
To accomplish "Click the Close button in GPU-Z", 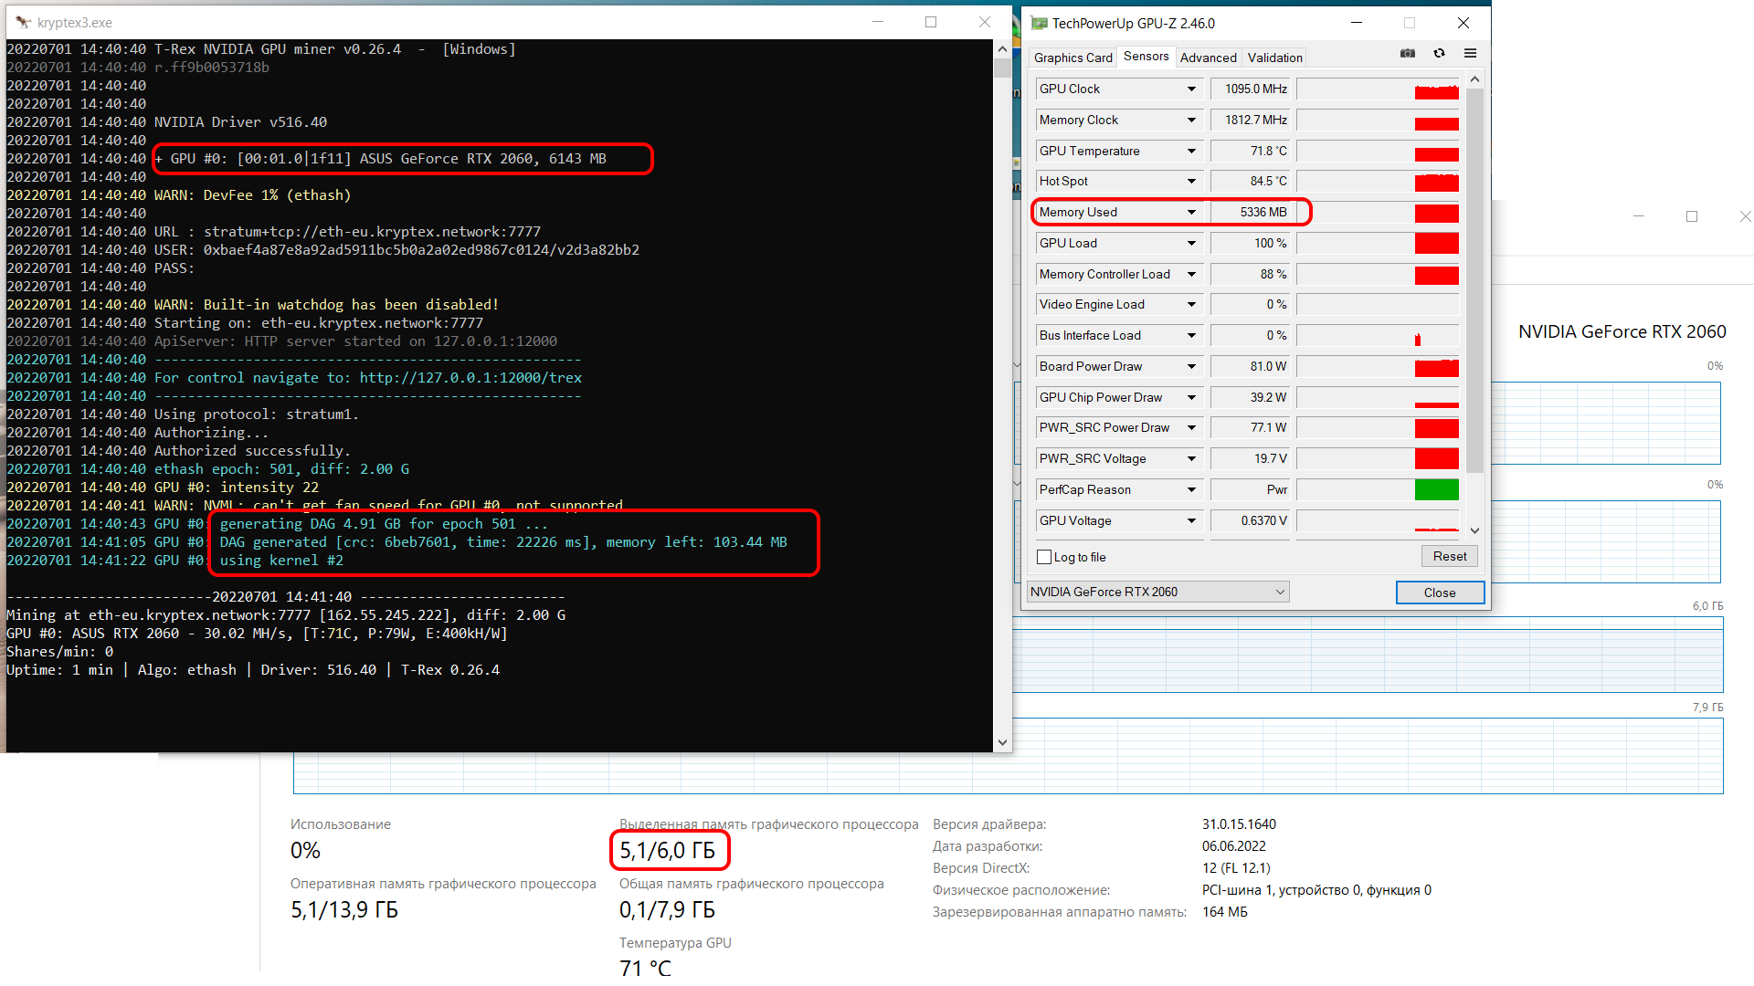I will point(1440,593).
